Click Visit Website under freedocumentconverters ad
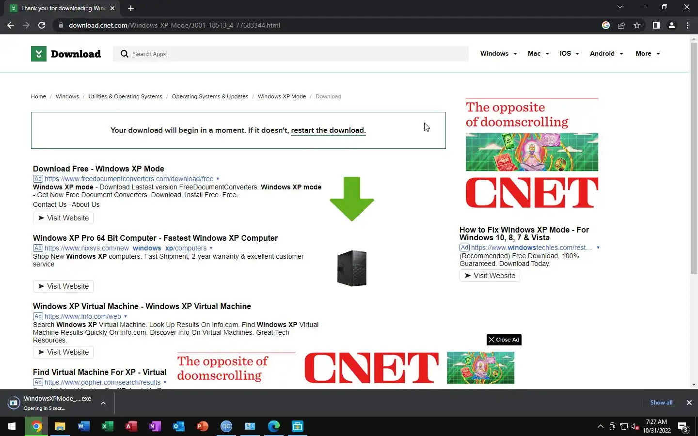This screenshot has height=436, width=698. (x=63, y=218)
